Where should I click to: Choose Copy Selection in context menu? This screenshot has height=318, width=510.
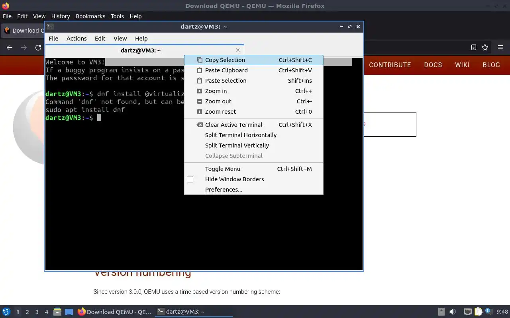(x=253, y=60)
